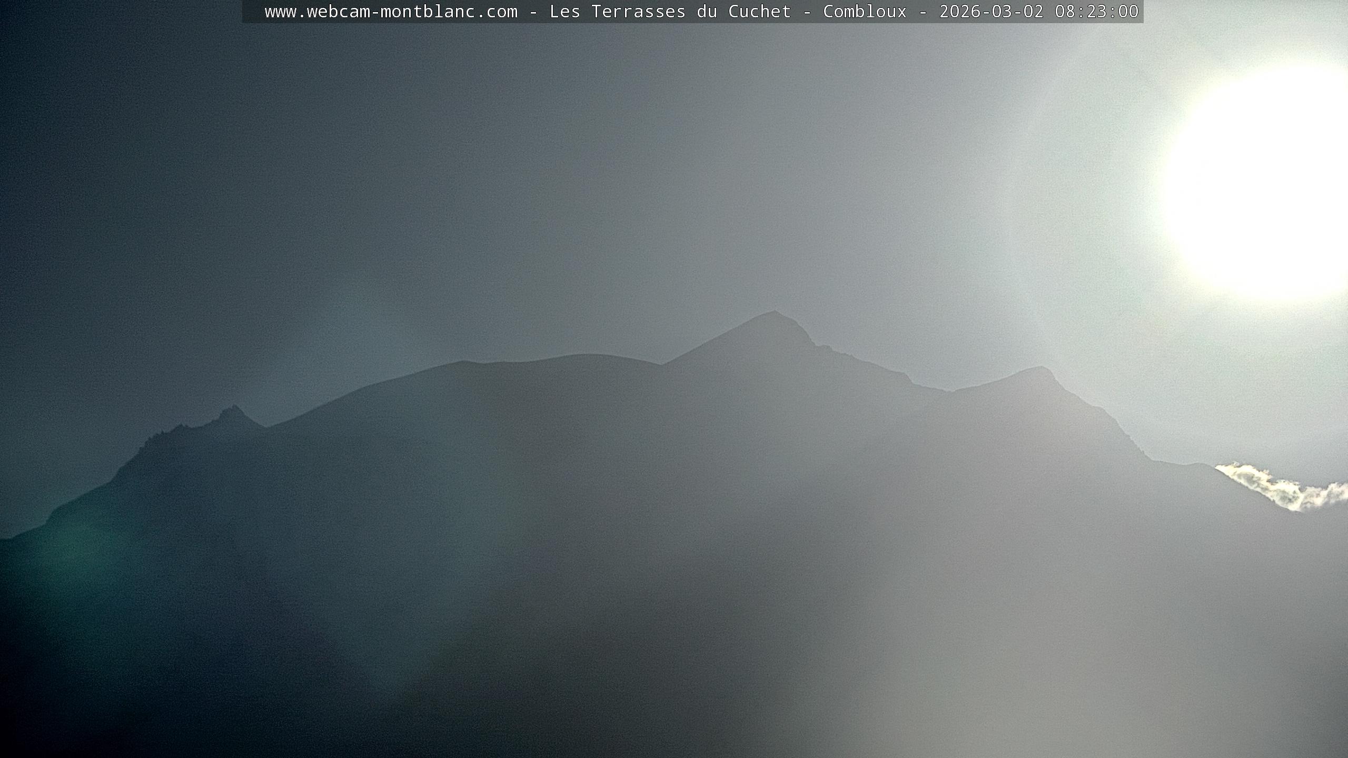Click the 2026-03-02 date stamp
The width and height of the screenshot is (1348, 758).
pos(991,12)
